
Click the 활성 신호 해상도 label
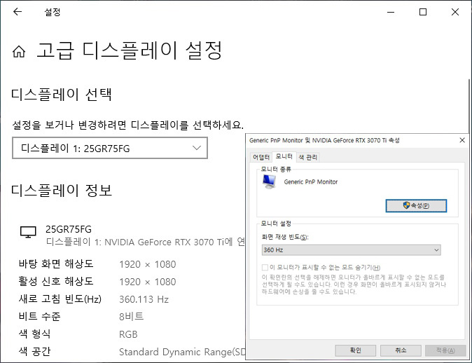pos(56,282)
